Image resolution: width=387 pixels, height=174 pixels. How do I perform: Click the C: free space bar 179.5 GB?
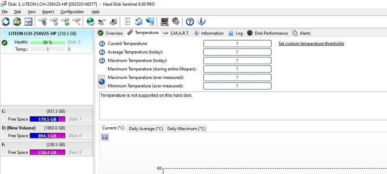pos(47,119)
